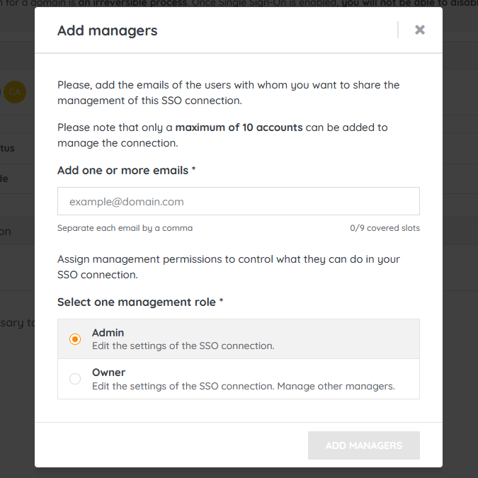Click the paragraph about sharing SSO management

[228, 93]
